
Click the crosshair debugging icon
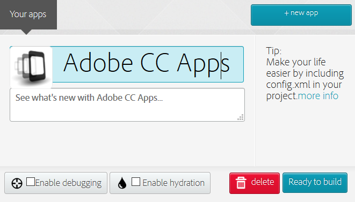coord(17,183)
